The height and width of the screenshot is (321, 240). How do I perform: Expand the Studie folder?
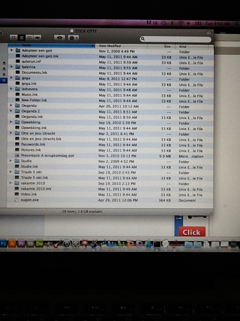11,161
